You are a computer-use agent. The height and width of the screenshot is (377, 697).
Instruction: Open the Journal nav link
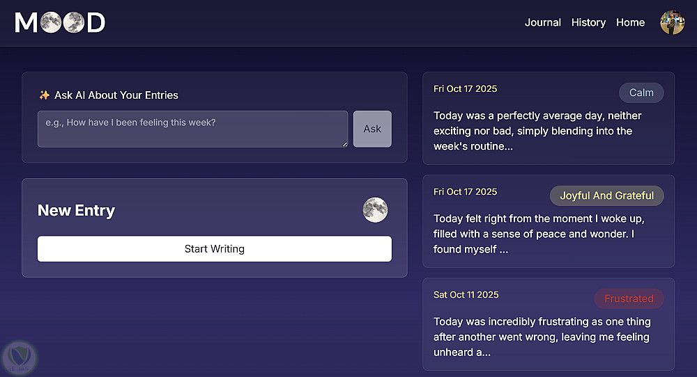[542, 22]
